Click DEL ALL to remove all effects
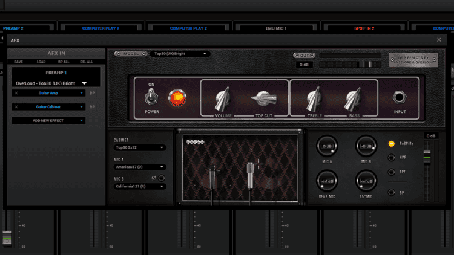The width and height of the screenshot is (454, 255). pos(87,62)
